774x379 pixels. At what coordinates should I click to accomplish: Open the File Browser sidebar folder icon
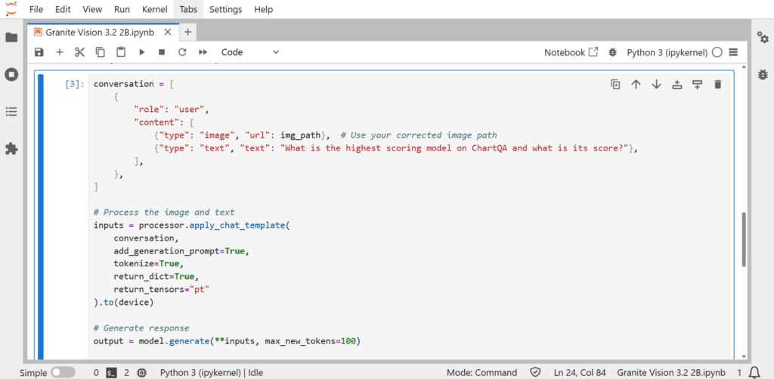(11, 38)
